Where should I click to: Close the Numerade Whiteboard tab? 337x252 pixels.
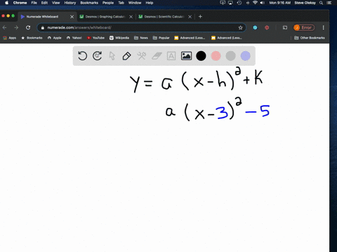pos(72,17)
